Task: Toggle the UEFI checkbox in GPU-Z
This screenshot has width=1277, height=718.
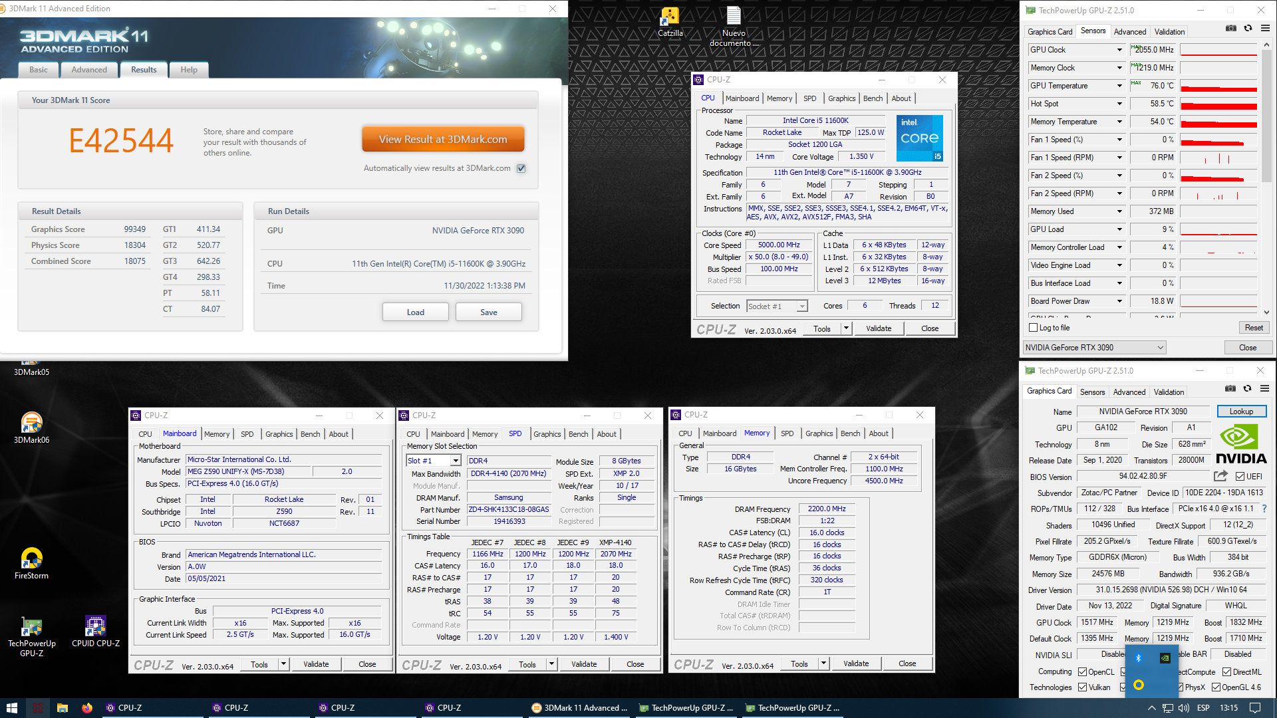Action: [x=1240, y=476]
